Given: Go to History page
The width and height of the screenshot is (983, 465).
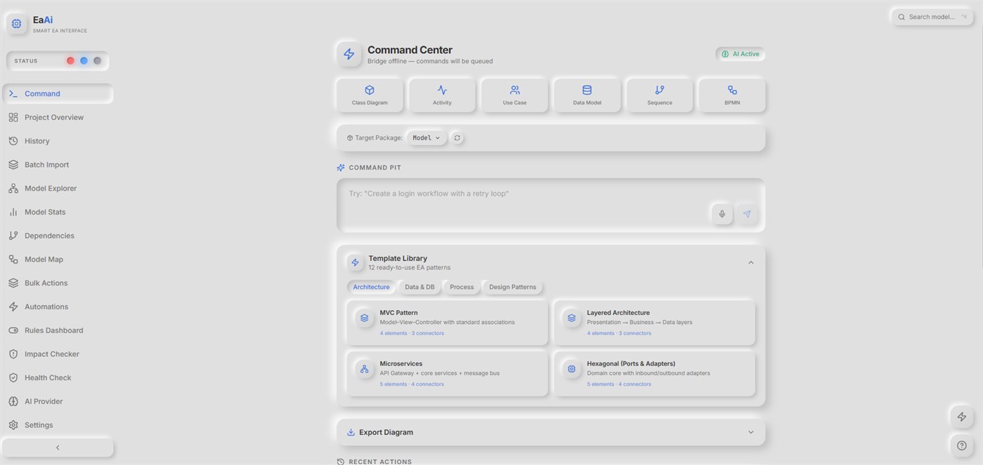Looking at the screenshot, I should point(58,141).
